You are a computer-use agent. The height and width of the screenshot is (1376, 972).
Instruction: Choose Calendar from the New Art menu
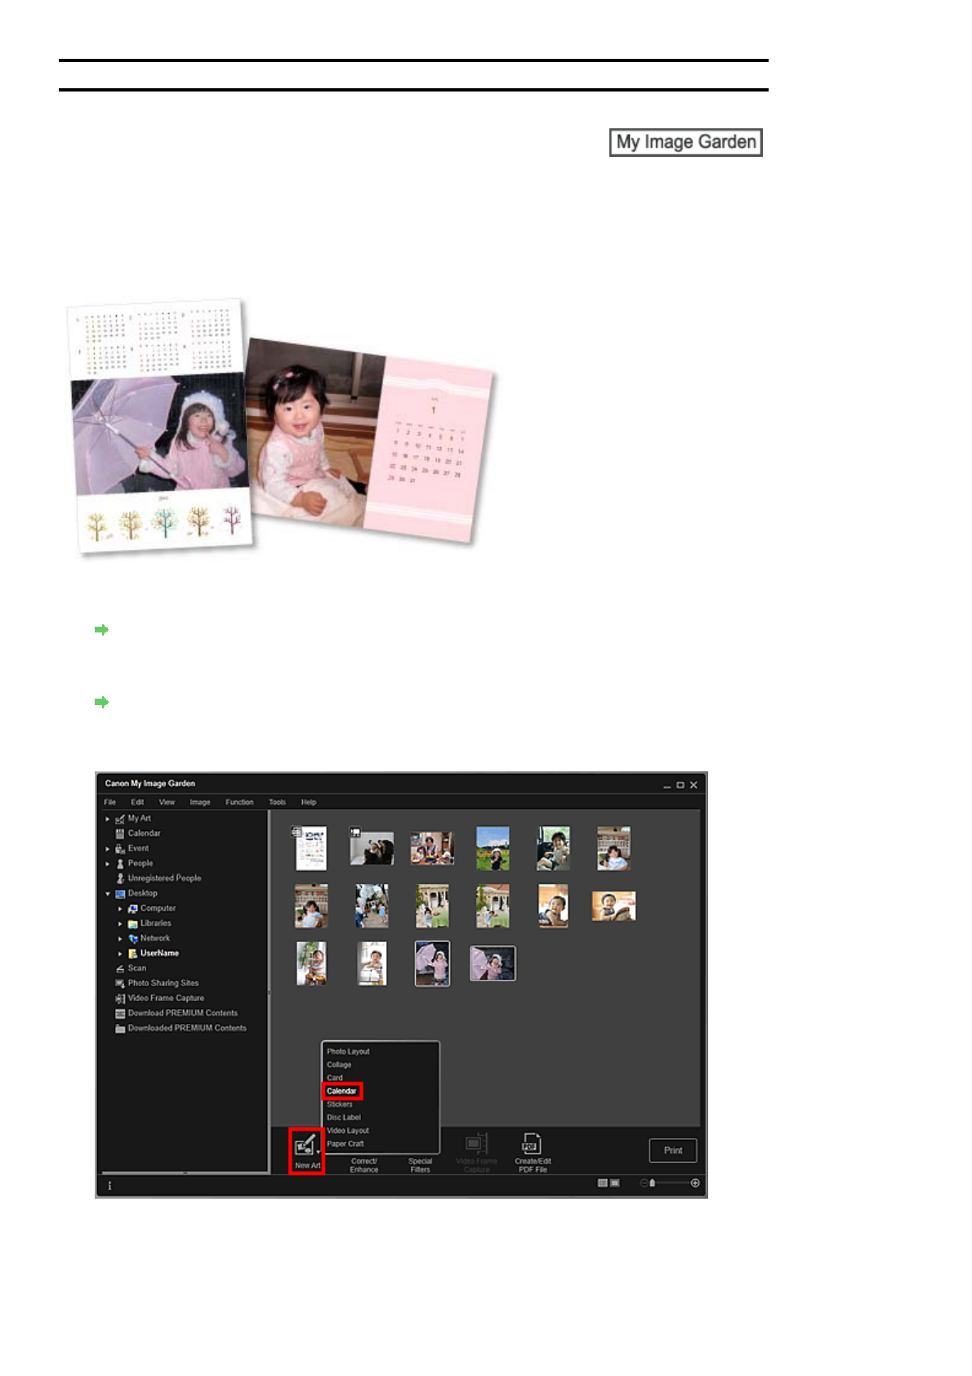coord(341,1091)
